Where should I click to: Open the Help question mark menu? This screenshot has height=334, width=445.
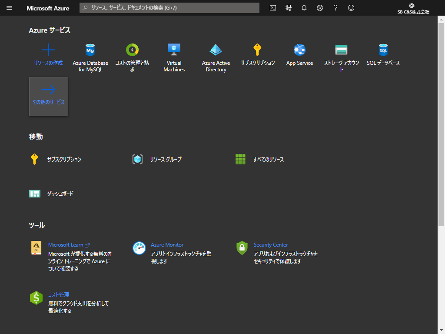(335, 8)
